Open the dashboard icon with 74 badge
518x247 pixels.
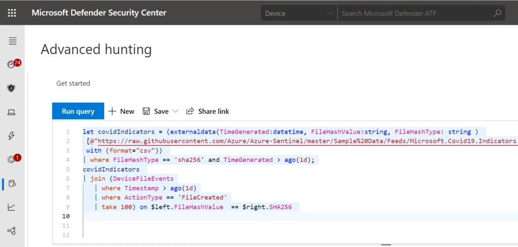pyautogui.click(x=12, y=64)
